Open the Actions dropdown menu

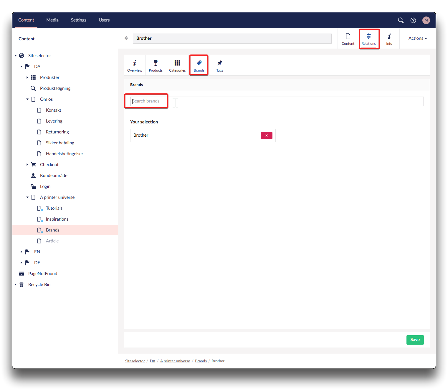pos(417,38)
